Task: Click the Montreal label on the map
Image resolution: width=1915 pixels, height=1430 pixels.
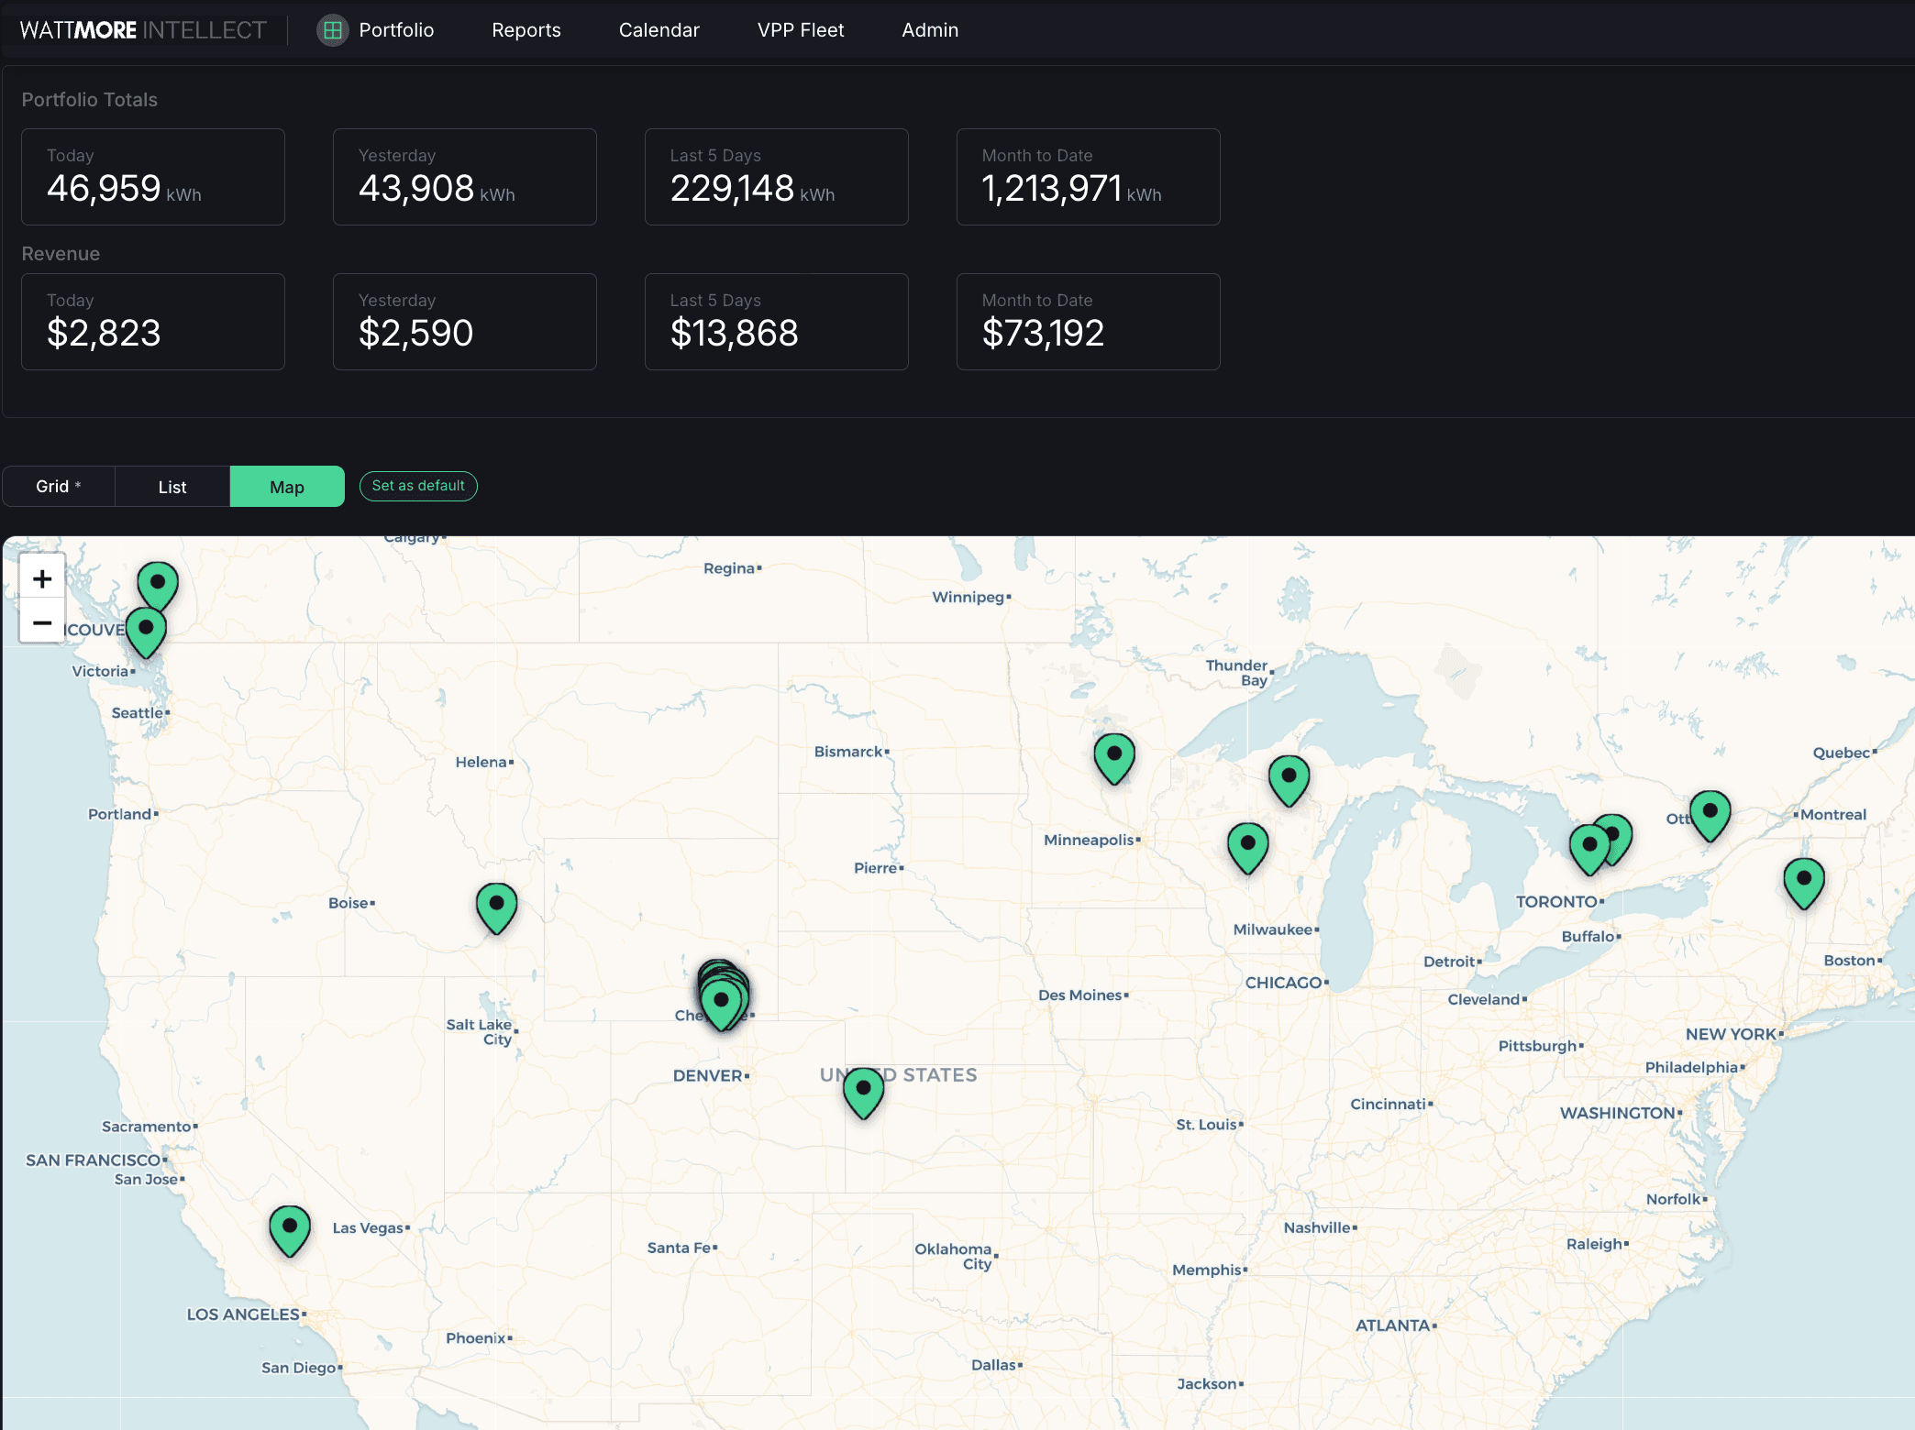Action: [x=1833, y=814]
